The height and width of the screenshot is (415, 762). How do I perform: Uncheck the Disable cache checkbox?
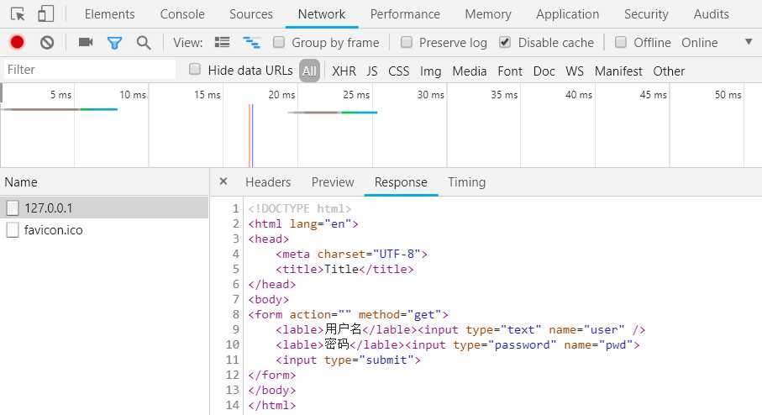click(505, 43)
